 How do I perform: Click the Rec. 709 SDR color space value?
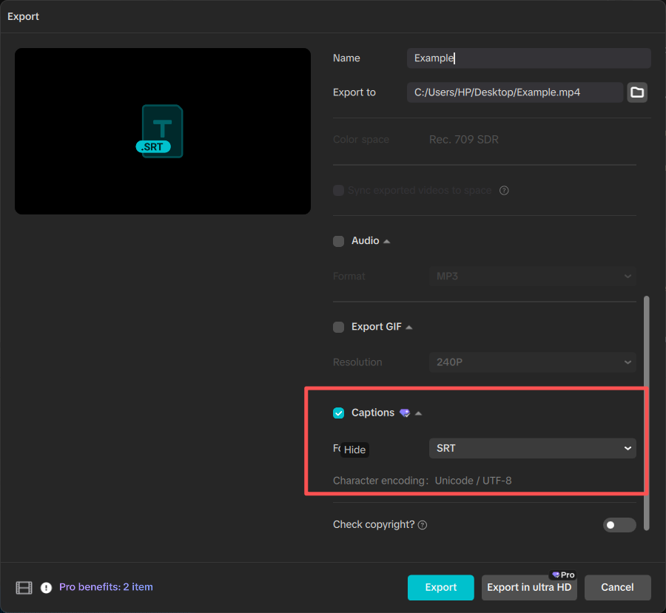(463, 140)
